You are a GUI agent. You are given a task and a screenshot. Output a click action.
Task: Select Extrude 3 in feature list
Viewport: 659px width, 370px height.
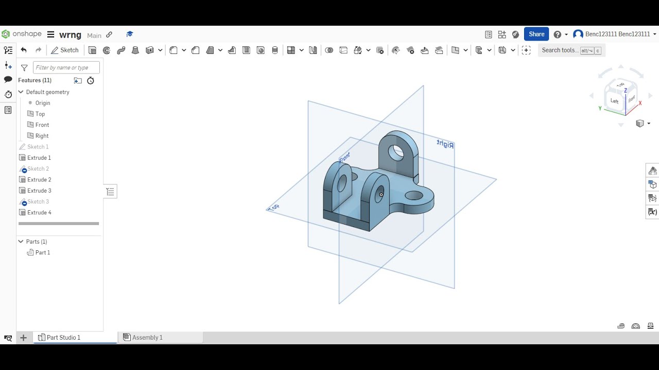[x=39, y=191]
